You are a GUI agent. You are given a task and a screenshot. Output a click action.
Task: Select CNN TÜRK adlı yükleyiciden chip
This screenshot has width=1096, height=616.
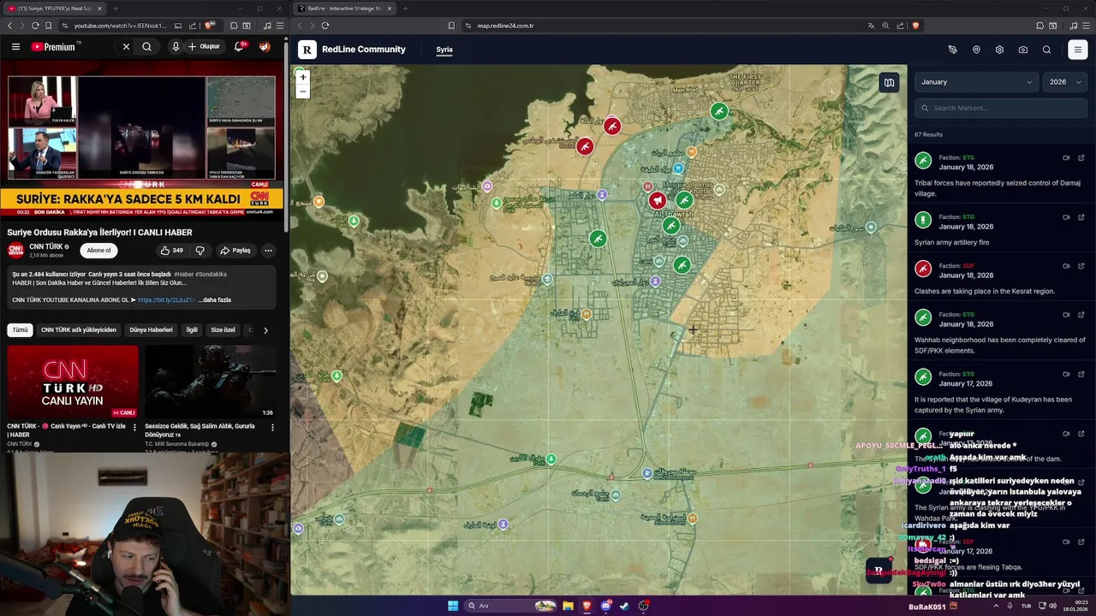pos(79,329)
